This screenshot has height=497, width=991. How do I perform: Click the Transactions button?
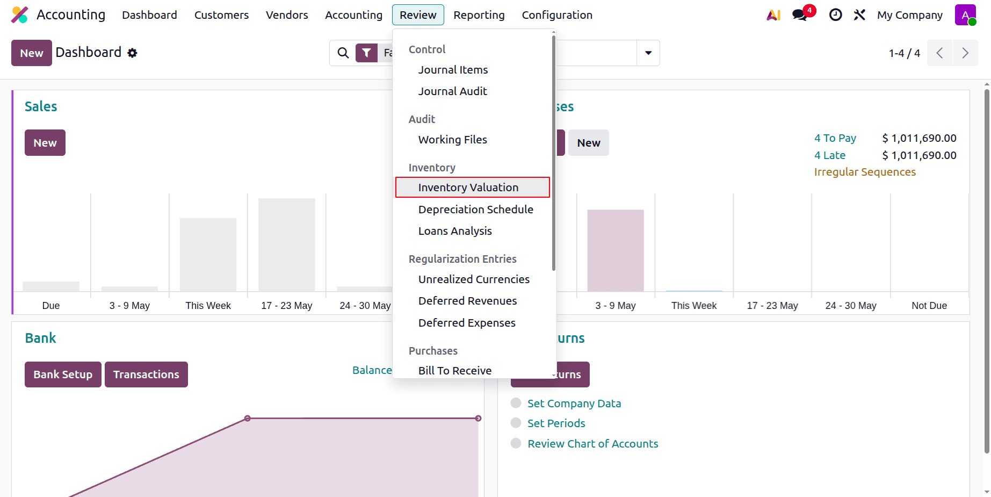[146, 374]
